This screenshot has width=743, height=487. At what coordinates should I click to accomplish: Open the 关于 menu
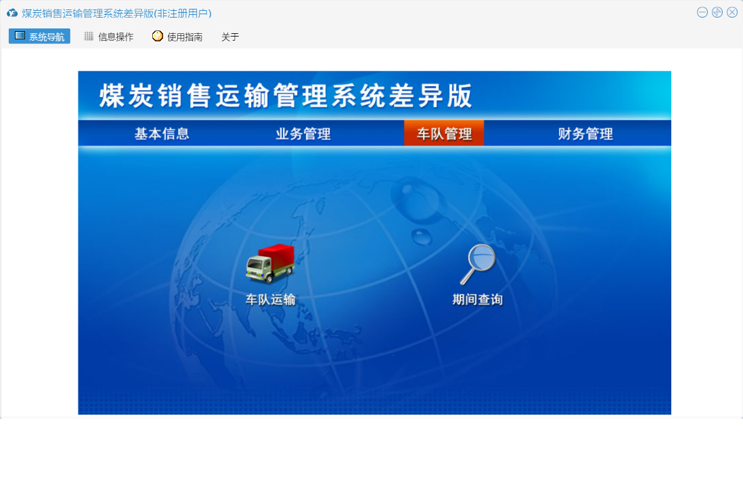pos(230,37)
